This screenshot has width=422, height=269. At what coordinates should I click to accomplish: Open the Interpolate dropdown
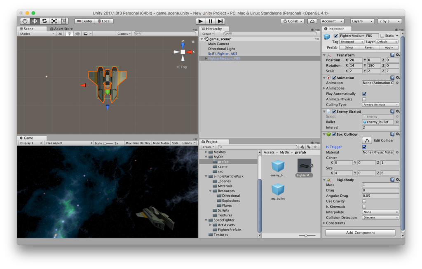click(x=380, y=212)
